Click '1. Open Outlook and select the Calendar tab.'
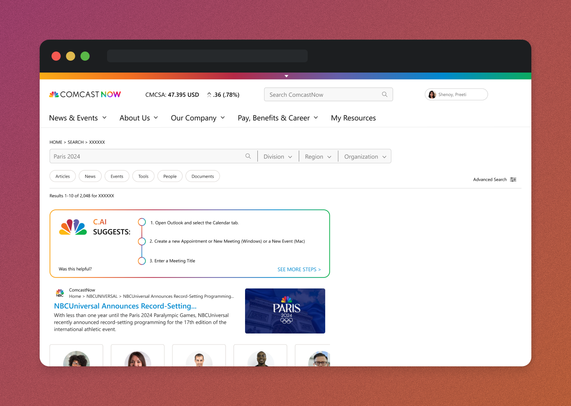 click(194, 223)
